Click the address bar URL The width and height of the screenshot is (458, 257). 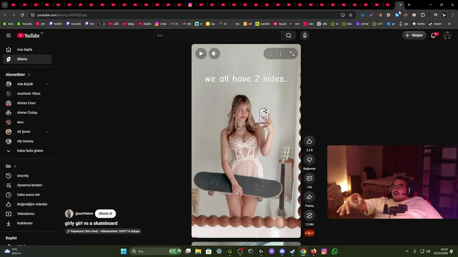pos(62,15)
